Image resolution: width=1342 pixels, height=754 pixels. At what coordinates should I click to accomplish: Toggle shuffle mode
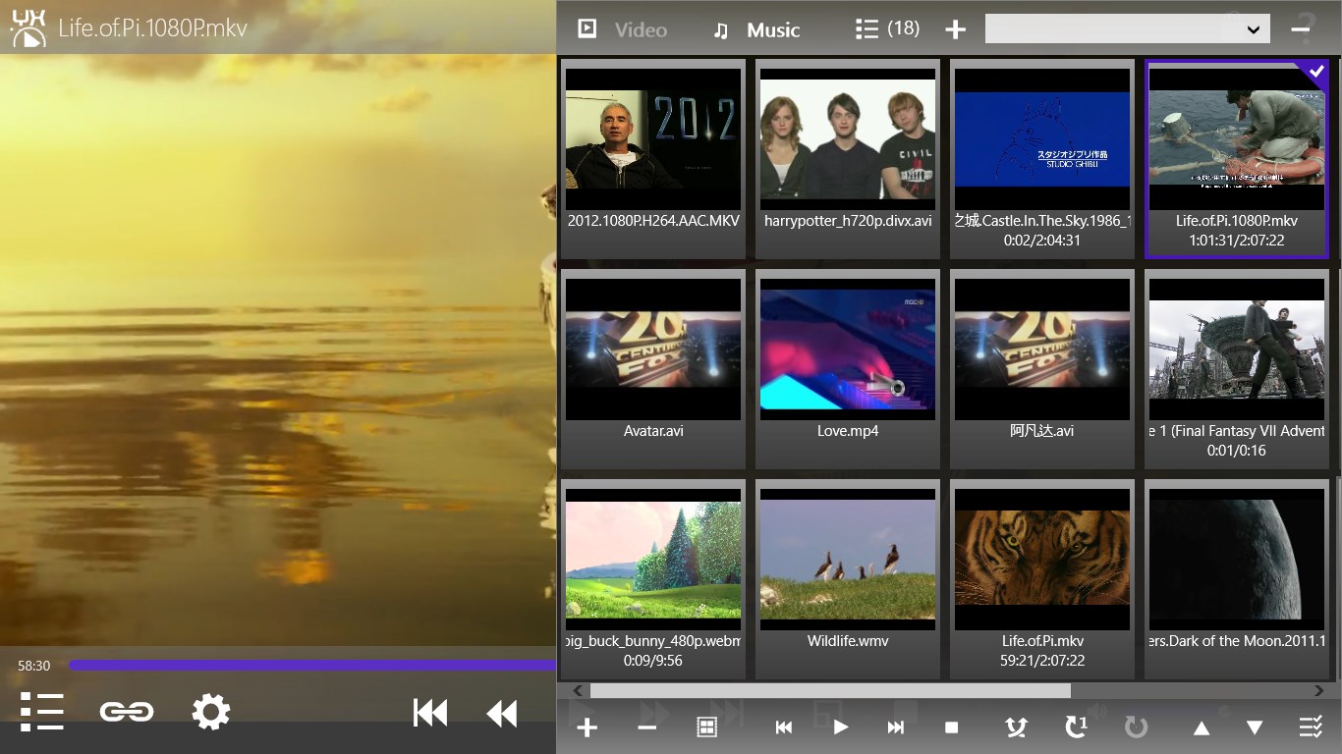[1016, 727]
